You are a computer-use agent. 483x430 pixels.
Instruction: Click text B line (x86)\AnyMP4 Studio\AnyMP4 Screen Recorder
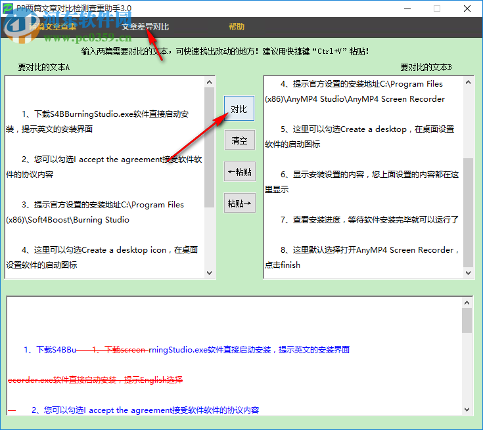[355, 99]
